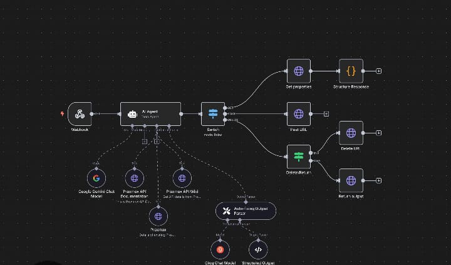Click the Return output label text
This screenshot has width=451, height=265.
(351, 196)
